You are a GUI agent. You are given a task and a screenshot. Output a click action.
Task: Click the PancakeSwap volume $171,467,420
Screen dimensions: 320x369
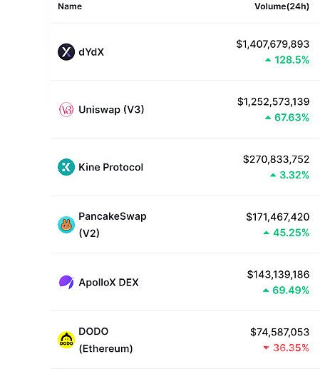(x=278, y=217)
